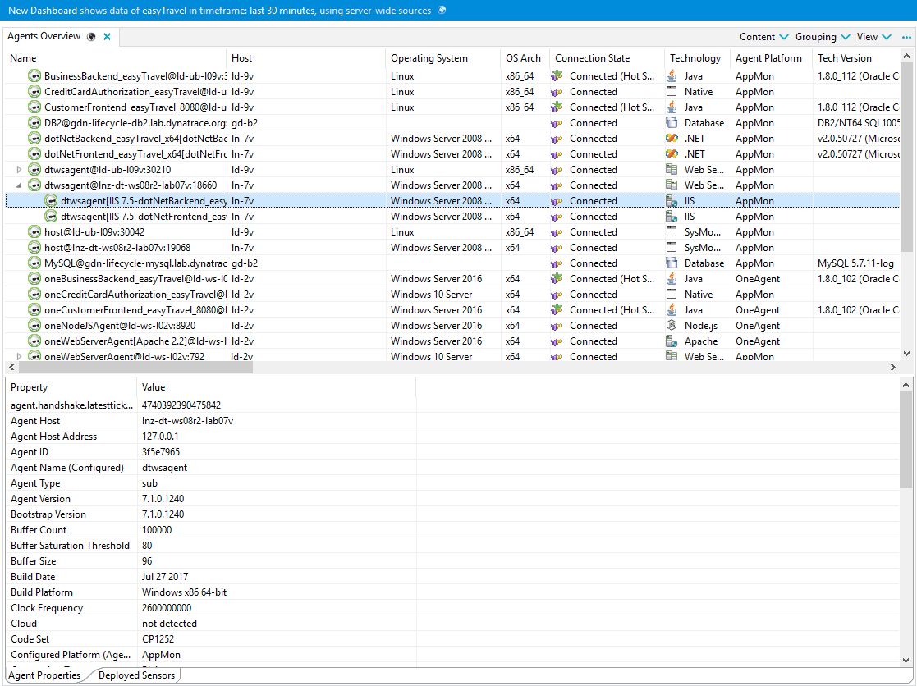Click the agent icon beside MySQL@gdn-lifecycle-mysql

click(35, 263)
